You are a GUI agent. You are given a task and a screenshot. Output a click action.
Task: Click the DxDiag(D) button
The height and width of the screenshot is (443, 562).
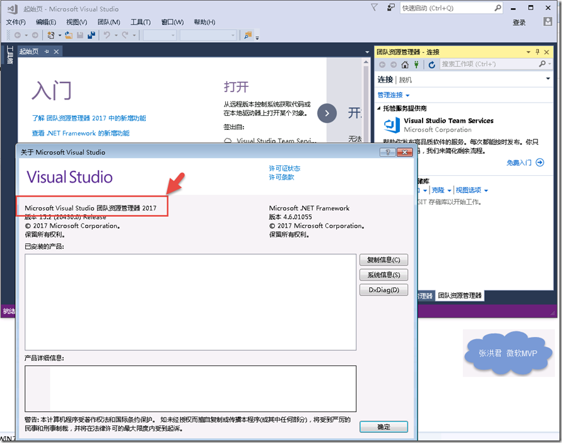click(x=383, y=290)
